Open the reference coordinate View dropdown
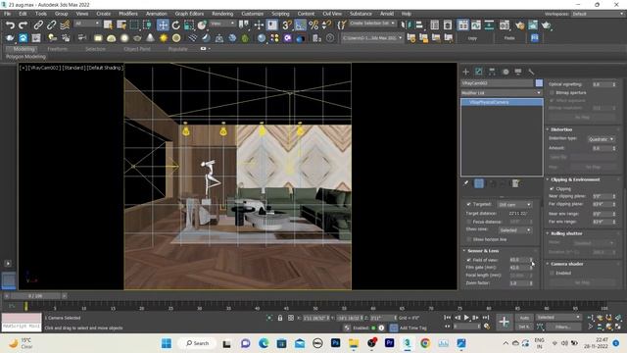 click(x=222, y=24)
